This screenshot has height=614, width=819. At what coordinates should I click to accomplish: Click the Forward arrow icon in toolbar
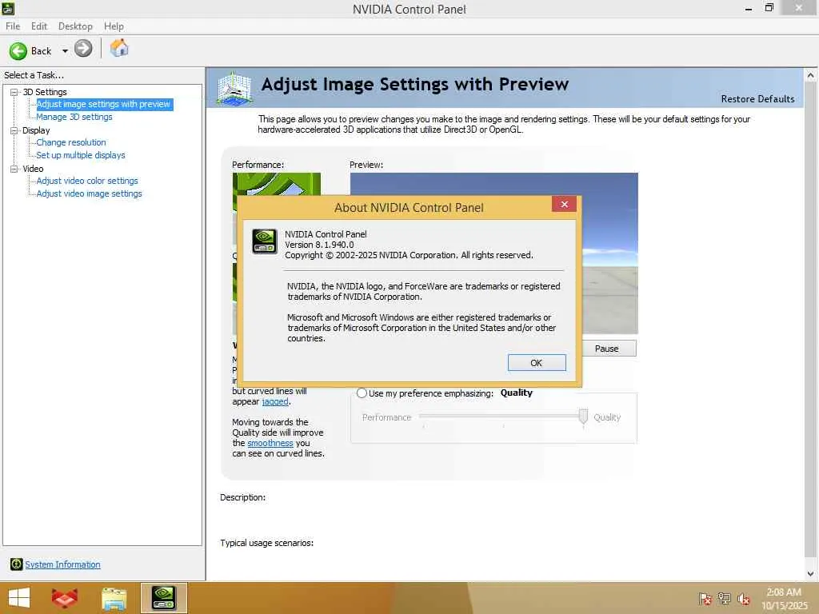(82, 49)
